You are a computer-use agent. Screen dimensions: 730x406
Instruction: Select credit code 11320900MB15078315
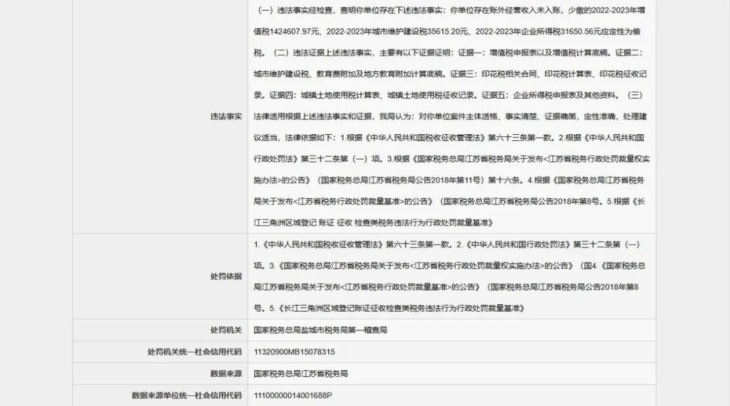[x=294, y=352]
